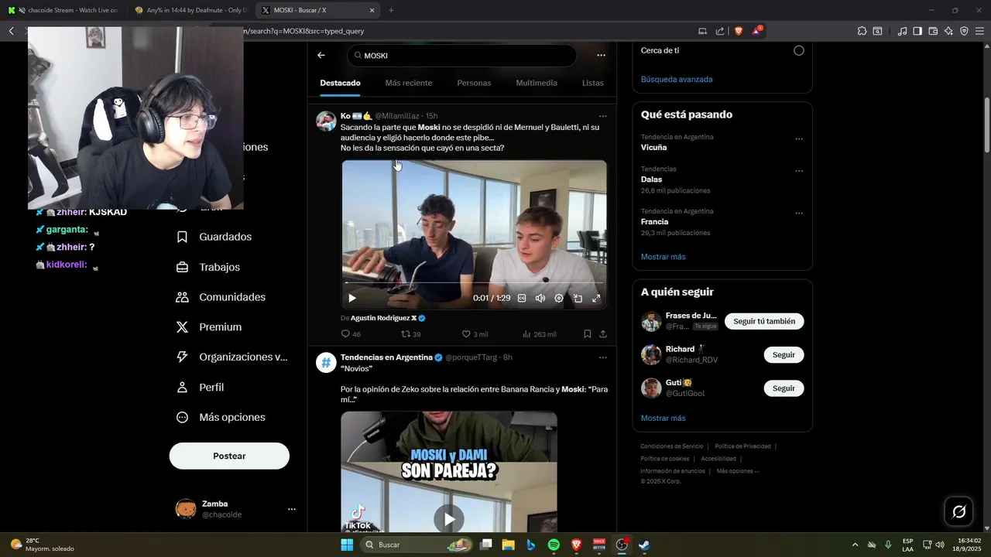Open Trabajos in the sidebar
The image size is (991, 557).
click(x=207, y=267)
